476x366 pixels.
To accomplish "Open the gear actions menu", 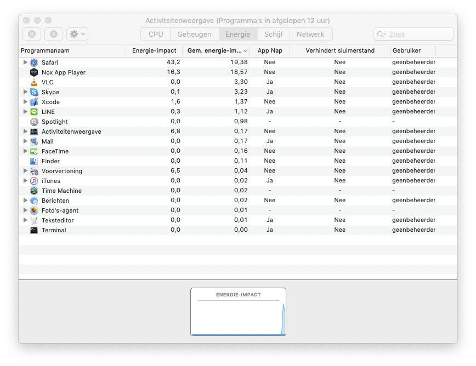I will click(77, 34).
